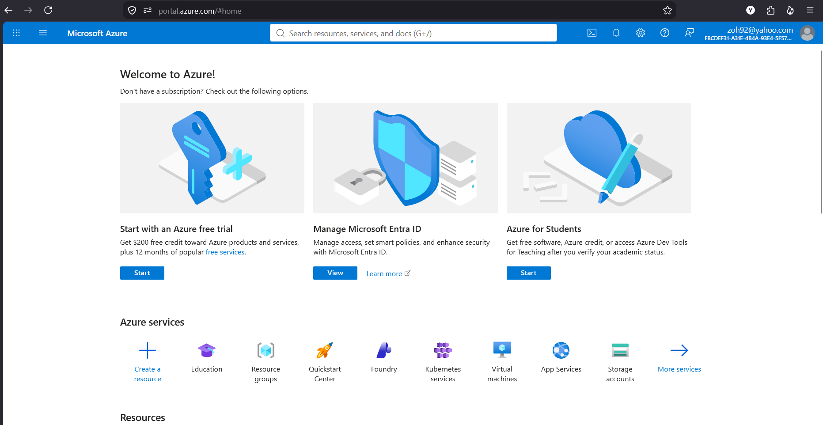The width and height of the screenshot is (823, 425).
Task: Click the flame icon in the browser toolbar
Action: coord(790,10)
